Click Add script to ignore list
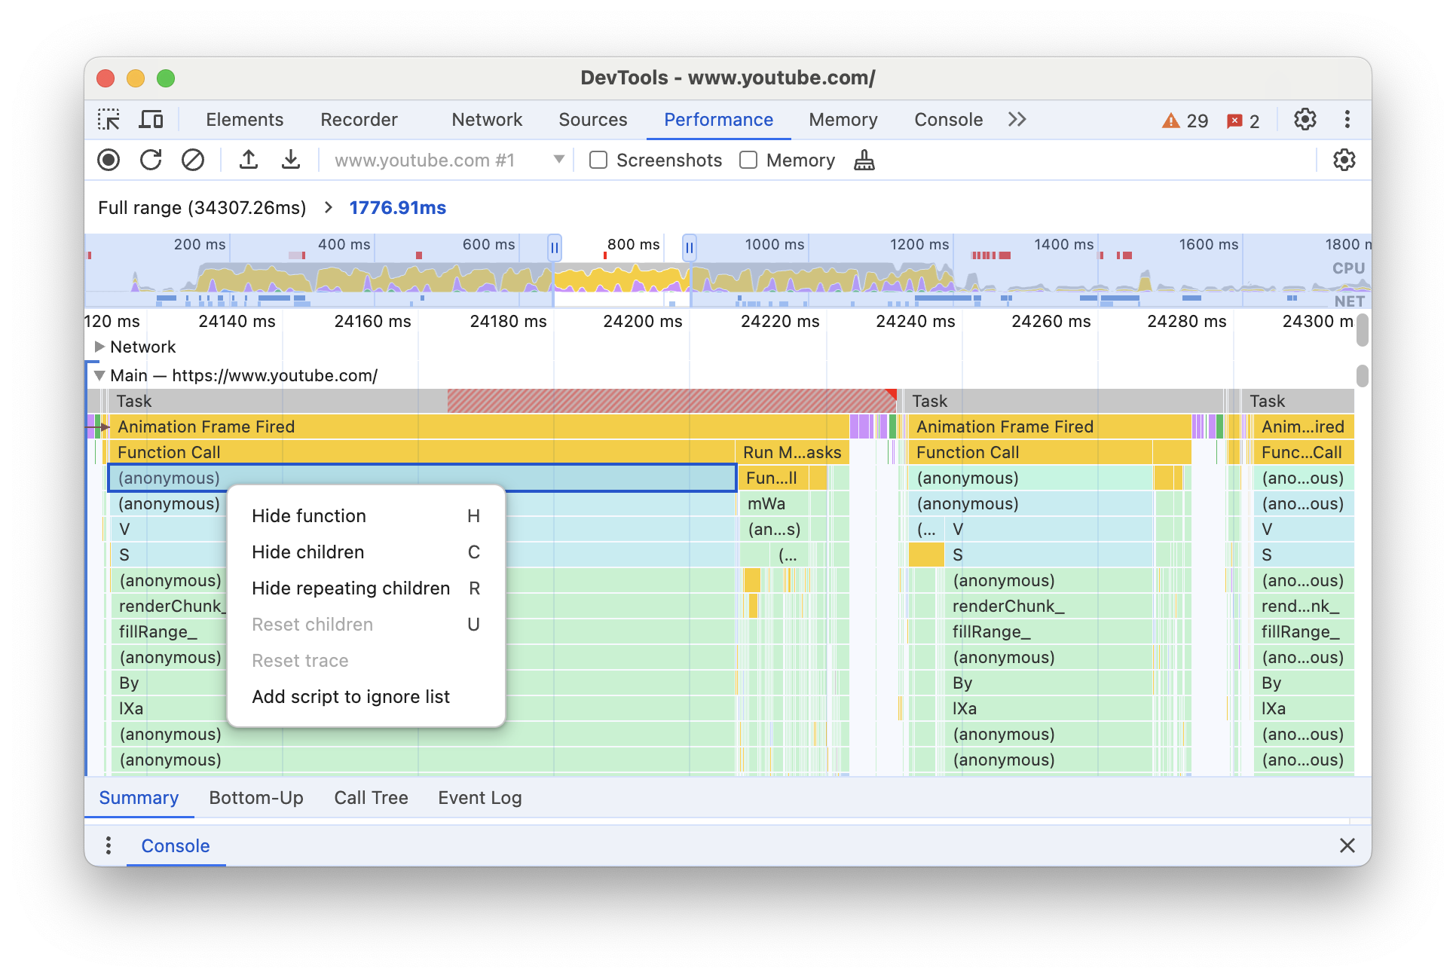Screen dimensions: 1456x978 (x=349, y=695)
